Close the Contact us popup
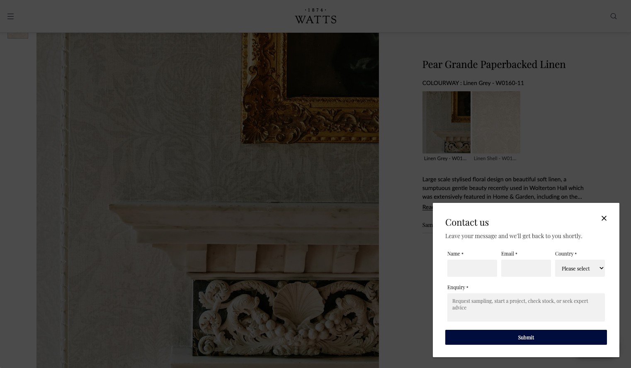 (x=604, y=218)
